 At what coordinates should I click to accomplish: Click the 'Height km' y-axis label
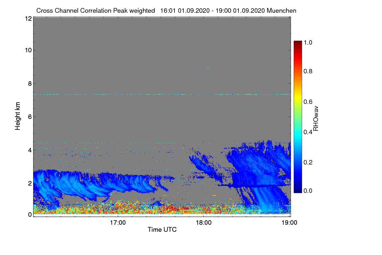18,116
